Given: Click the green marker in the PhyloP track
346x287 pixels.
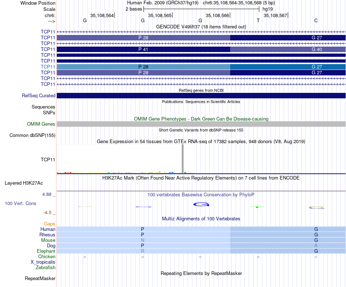Looking at the screenshot, I should [x=257, y=207].
